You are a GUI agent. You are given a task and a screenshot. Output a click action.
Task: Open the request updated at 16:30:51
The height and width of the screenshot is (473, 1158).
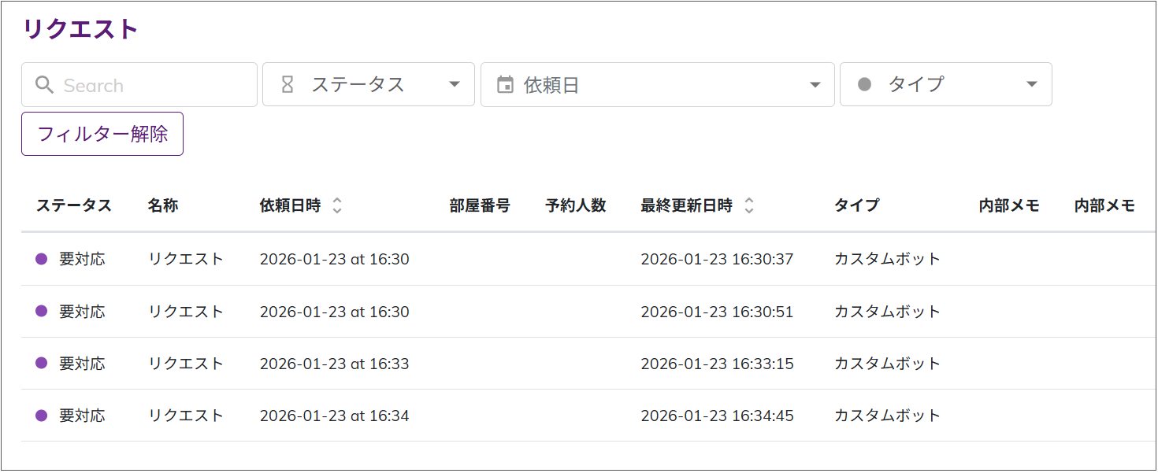tap(716, 312)
